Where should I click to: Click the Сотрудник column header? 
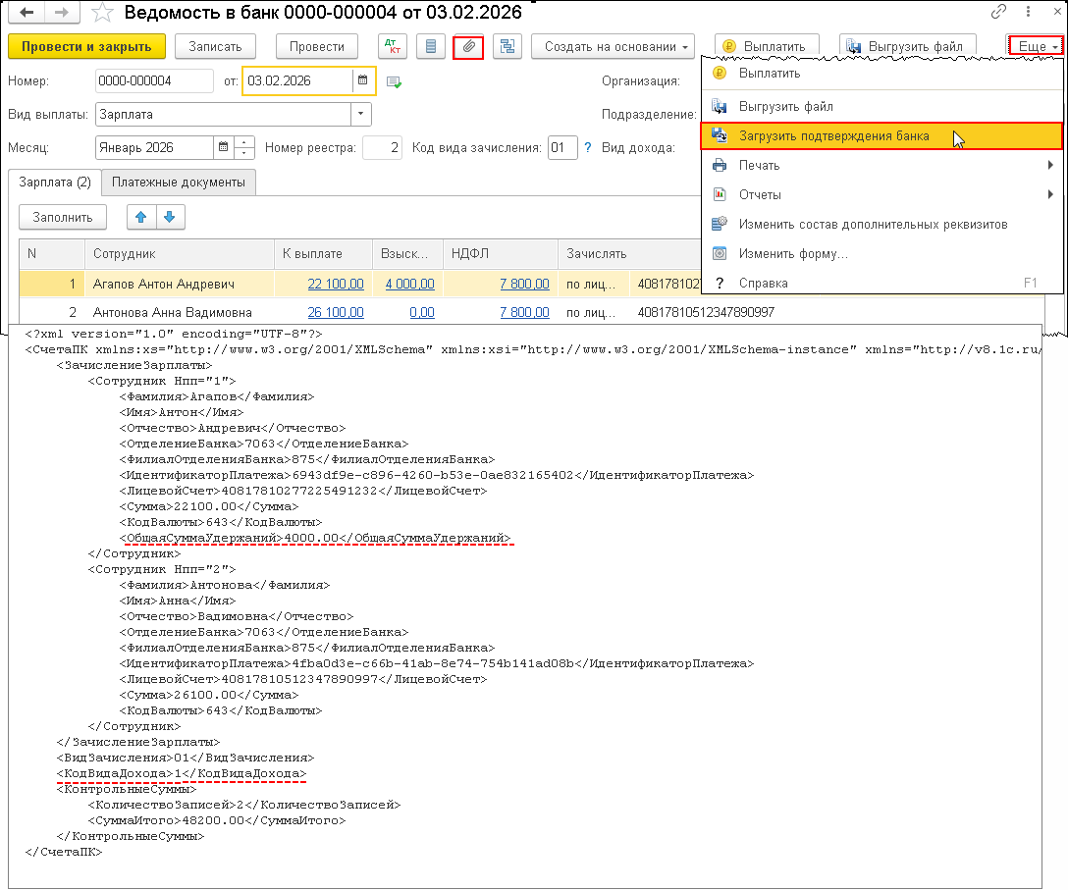click(179, 253)
